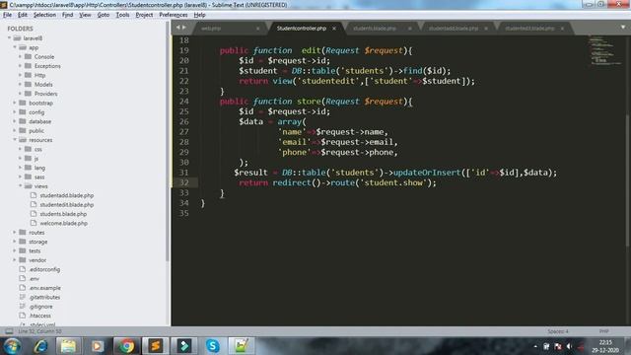Expand the bootstrap folder
The height and width of the screenshot is (355, 631).
[15, 103]
